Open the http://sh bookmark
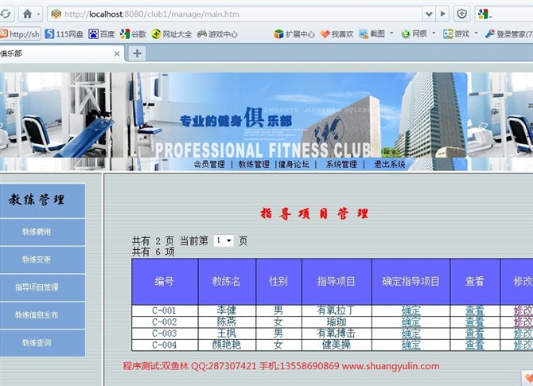 click(x=21, y=34)
